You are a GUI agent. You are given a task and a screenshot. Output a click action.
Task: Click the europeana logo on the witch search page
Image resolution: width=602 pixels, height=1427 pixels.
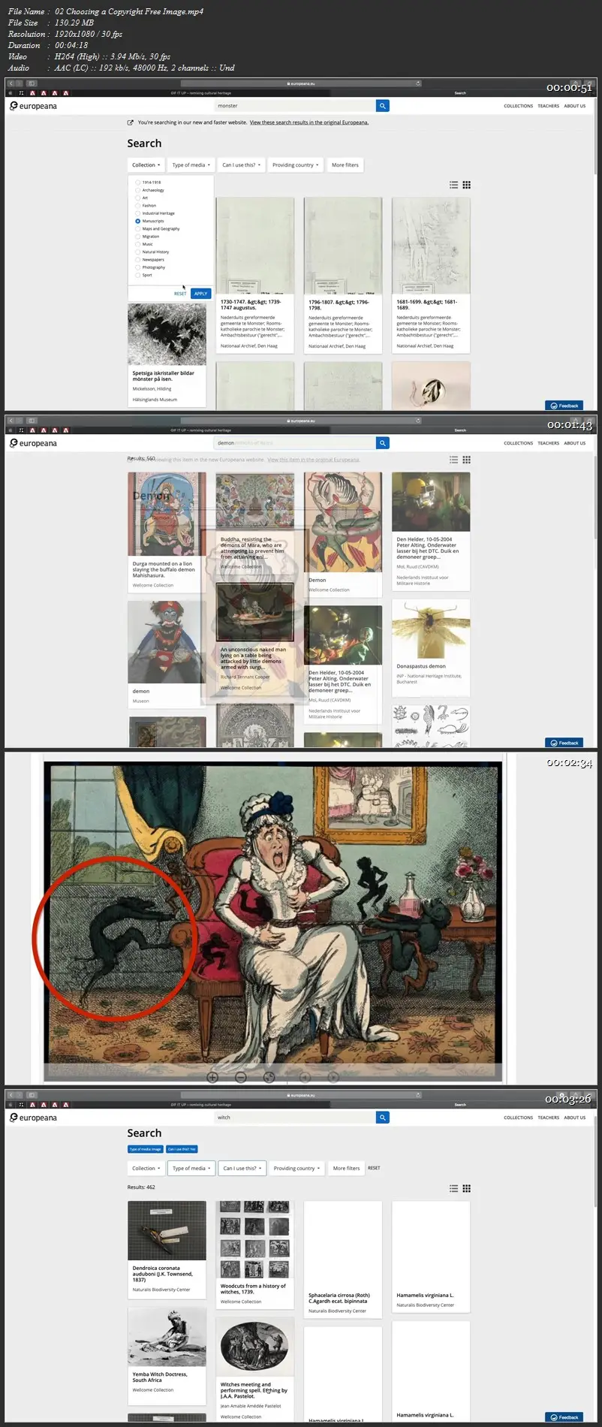point(33,1118)
